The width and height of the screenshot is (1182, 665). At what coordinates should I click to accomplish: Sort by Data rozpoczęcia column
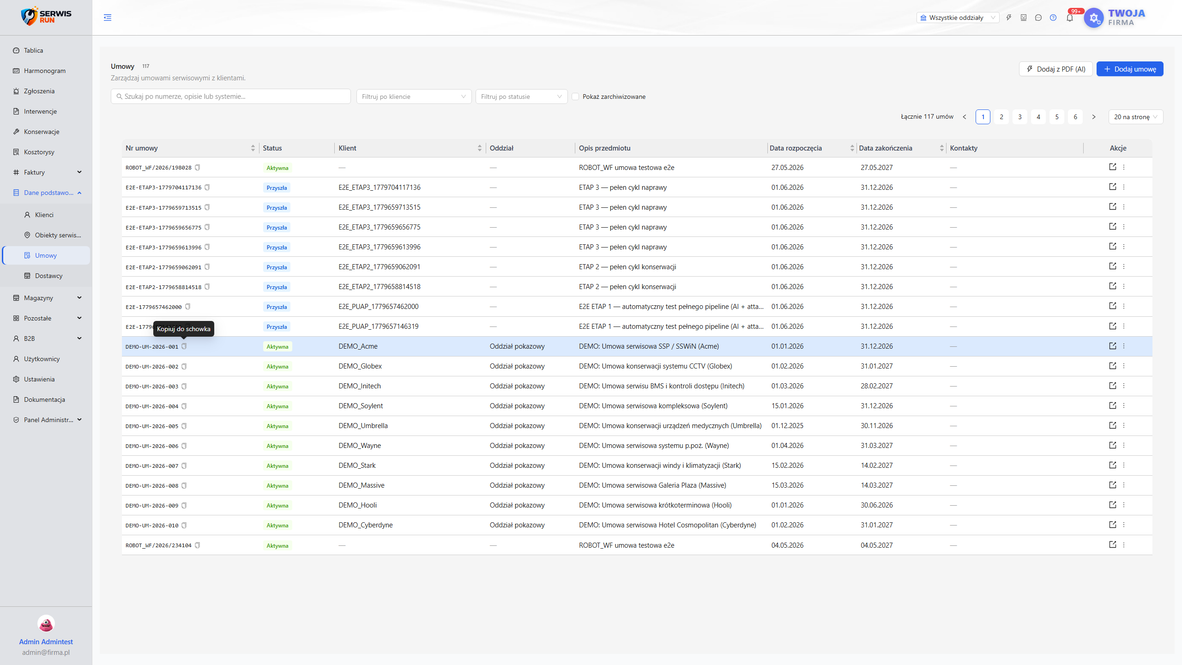tap(812, 148)
